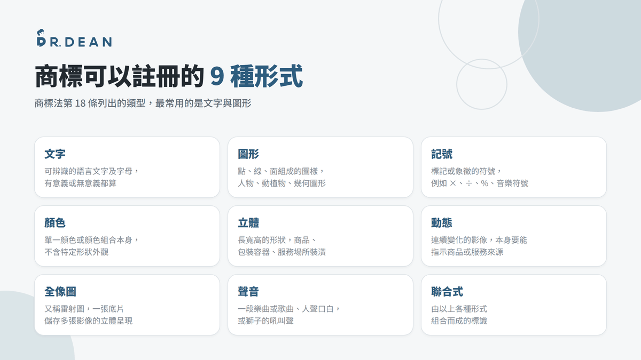Click the DR.DEAN logo
Image resolution: width=641 pixels, height=360 pixels.
coord(74,39)
